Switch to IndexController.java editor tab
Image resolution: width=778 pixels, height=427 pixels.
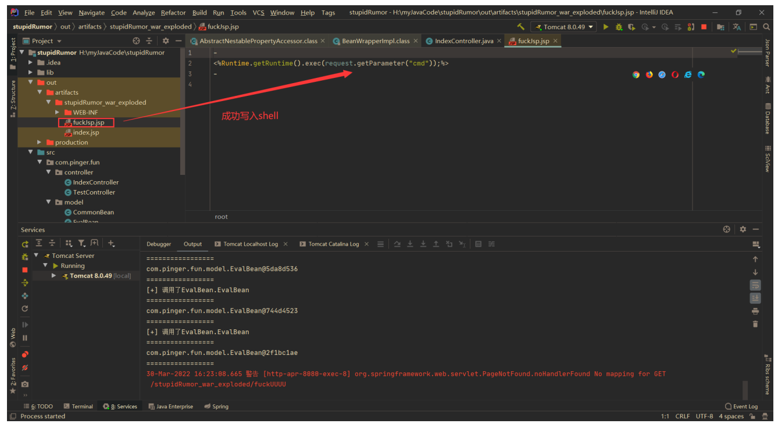(x=464, y=41)
